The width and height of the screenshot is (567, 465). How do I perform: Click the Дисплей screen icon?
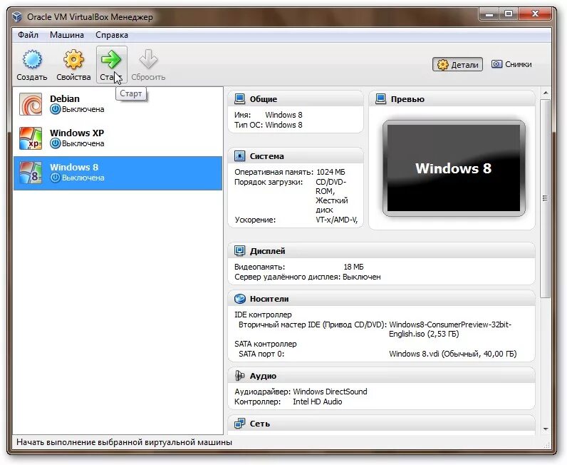pos(240,250)
